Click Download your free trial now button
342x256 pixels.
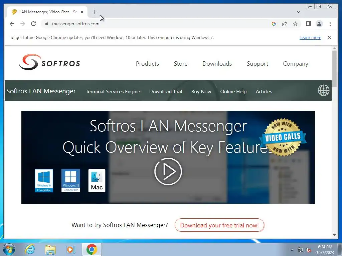point(219,225)
